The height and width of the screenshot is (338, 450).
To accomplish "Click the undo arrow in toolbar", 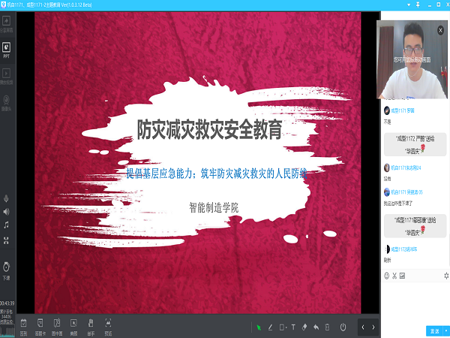I will tap(316, 327).
